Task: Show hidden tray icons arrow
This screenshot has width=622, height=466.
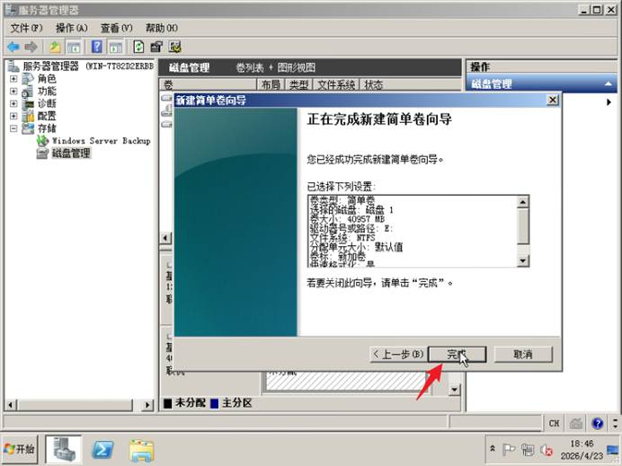Action: [493, 449]
